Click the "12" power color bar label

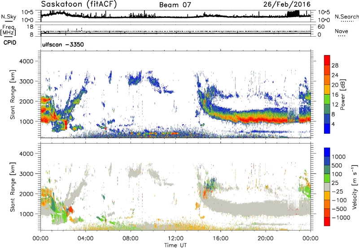(x=335, y=105)
